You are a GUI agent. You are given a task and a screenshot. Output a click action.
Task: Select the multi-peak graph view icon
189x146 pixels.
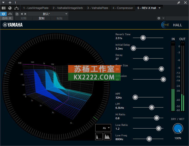click(x=107, y=136)
